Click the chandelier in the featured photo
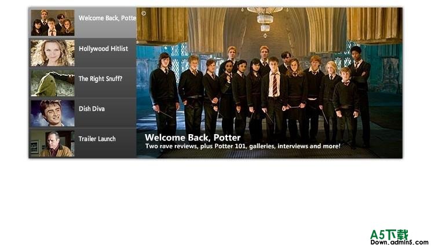 click(x=265, y=20)
